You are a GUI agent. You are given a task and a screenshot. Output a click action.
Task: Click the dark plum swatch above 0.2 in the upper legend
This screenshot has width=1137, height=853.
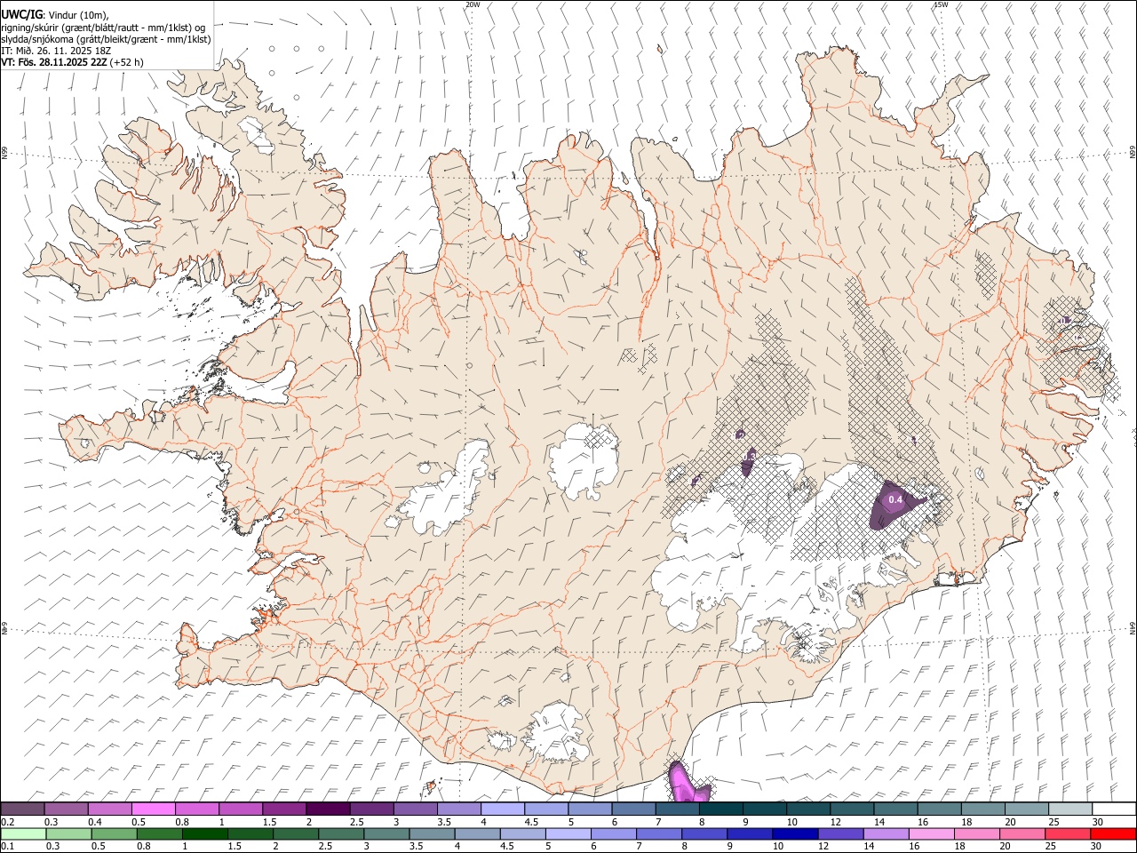point(22,809)
